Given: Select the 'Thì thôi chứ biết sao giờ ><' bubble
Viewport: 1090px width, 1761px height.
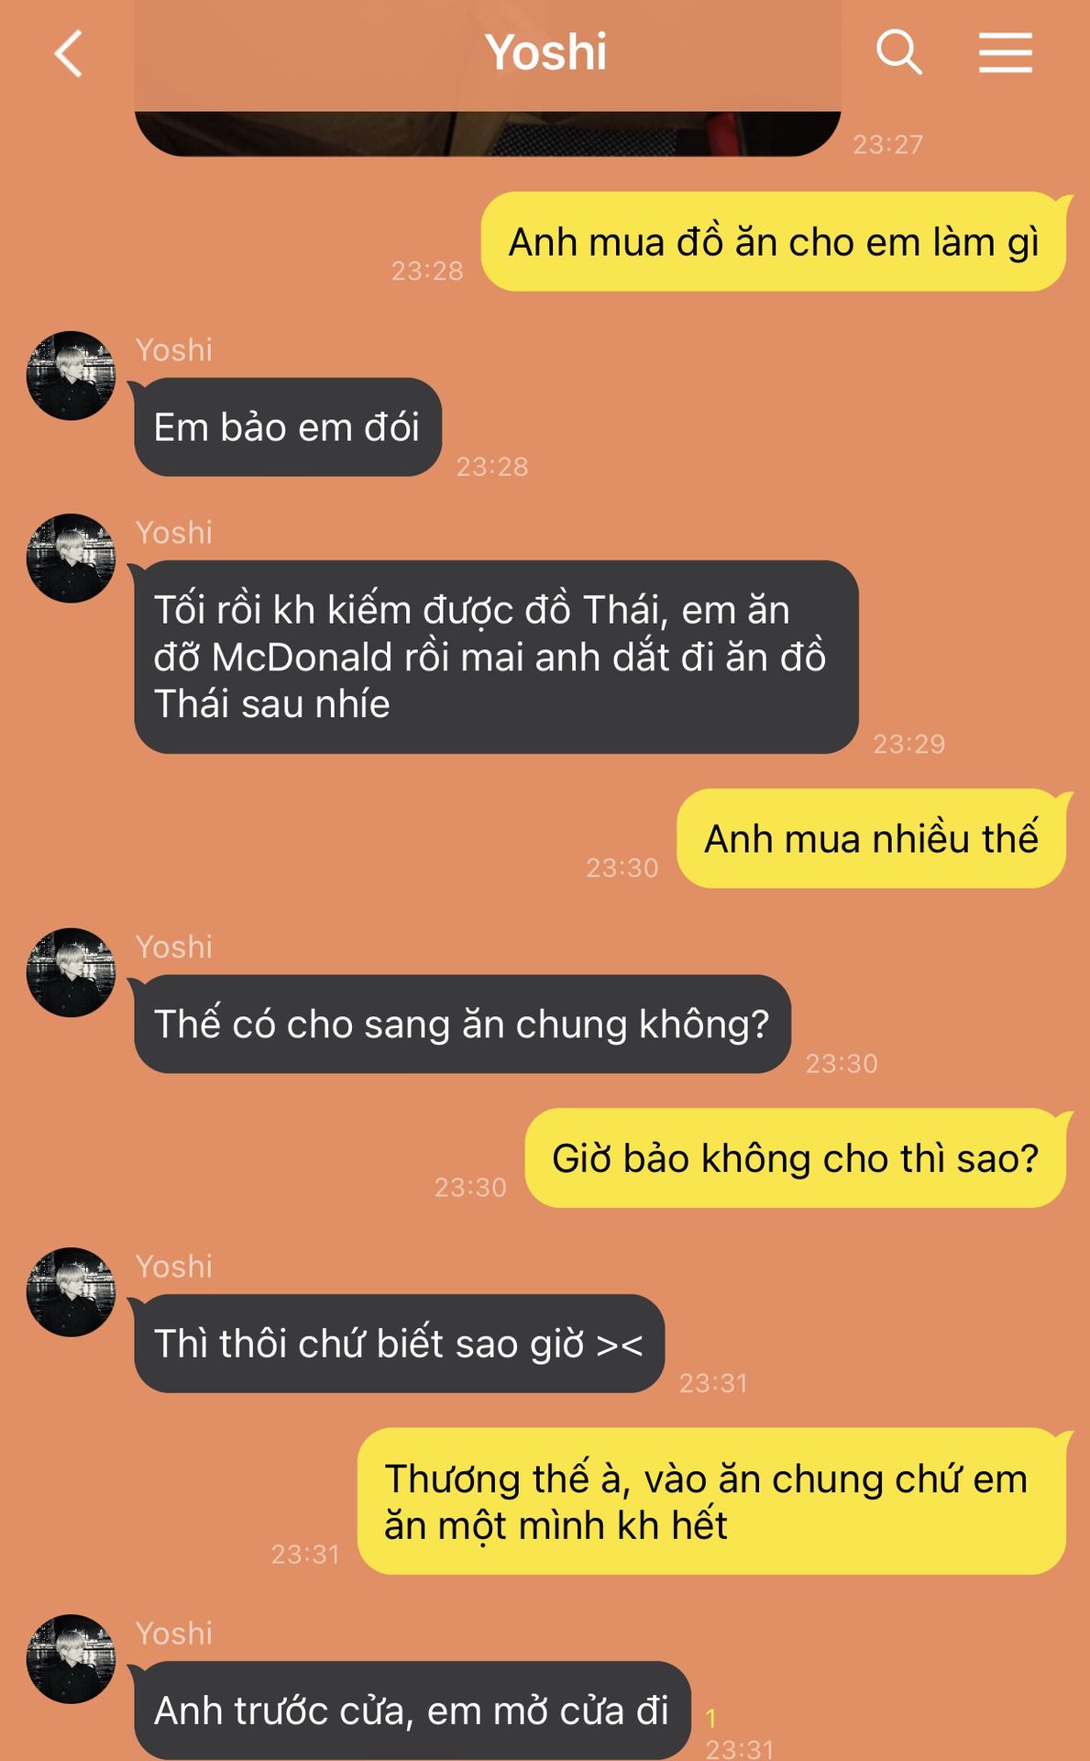Looking at the screenshot, I should pyautogui.click(x=399, y=1344).
